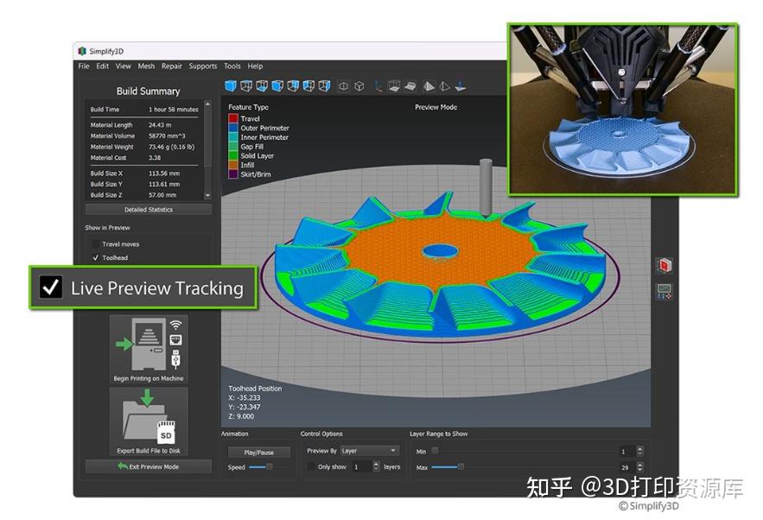
Task: Enable the Travel moves checkbox
Action: [96, 244]
